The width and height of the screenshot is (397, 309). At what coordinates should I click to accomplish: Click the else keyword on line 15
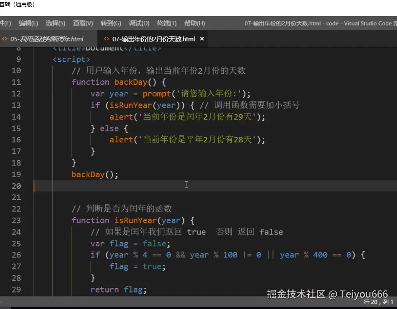109,129
